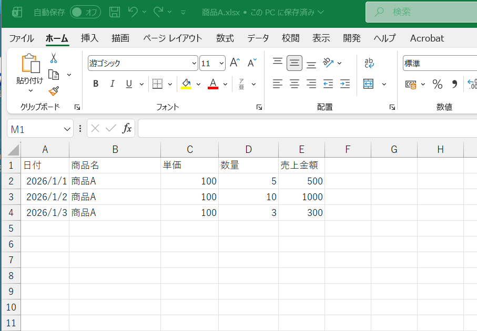Open the font name dropdown
Screen dimensions: 477x331
click(194, 64)
